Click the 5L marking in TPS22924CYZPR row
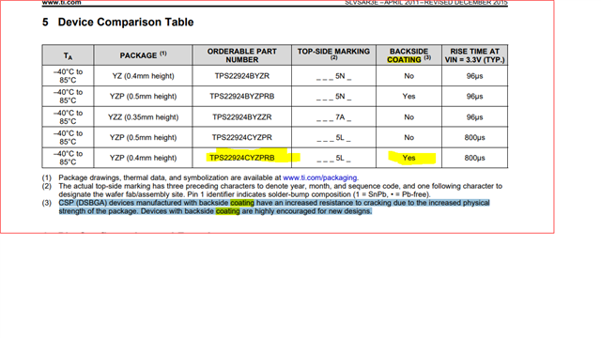Screen dimensions: 601x338 click(x=334, y=138)
